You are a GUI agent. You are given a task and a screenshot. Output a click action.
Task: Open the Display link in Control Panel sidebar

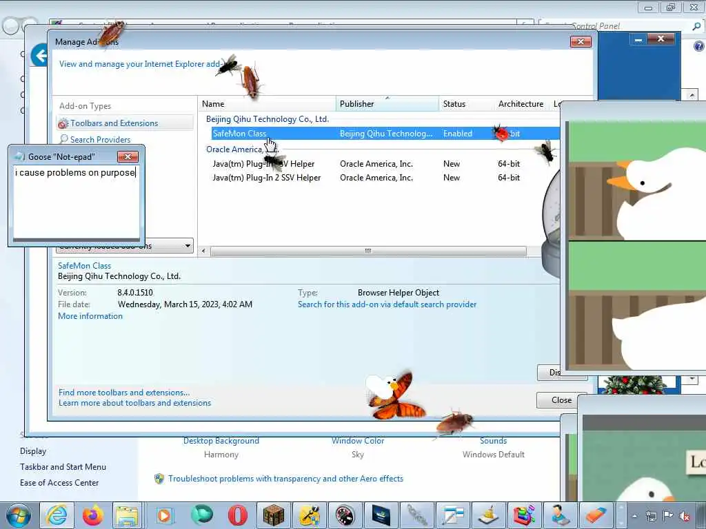(33, 451)
